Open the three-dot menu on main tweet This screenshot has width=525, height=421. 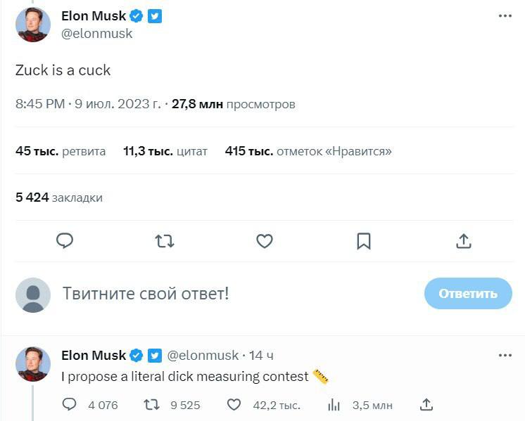pos(505,16)
